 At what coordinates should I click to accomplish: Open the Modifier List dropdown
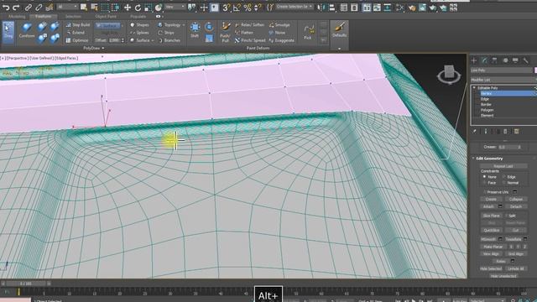click(x=503, y=80)
